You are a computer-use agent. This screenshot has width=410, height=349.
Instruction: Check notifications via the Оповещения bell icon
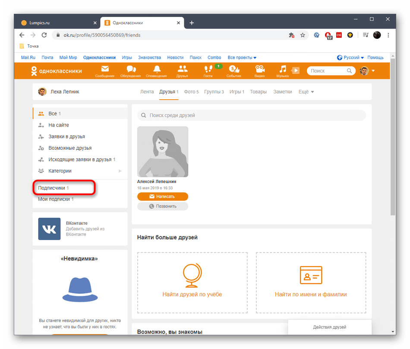click(x=156, y=69)
